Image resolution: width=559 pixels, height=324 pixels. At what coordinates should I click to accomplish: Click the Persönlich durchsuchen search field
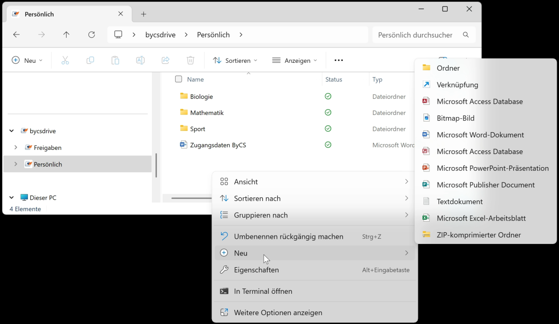415,35
